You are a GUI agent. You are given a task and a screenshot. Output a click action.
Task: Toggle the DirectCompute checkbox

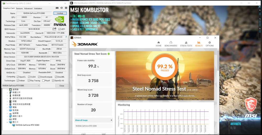click(39, 77)
